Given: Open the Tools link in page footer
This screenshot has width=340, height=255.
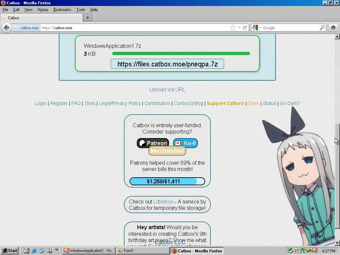Looking at the screenshot, I should [90, 104].
